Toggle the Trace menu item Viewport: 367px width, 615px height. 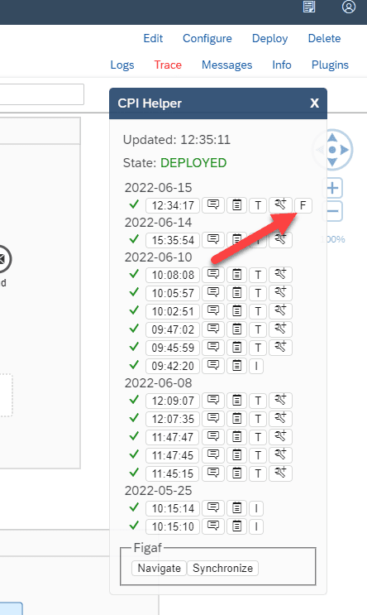tap(168, 65)
